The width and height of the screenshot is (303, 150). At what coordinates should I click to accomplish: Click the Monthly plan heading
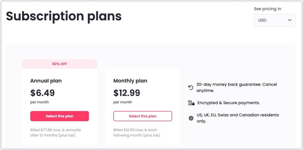pyautogui.click(x=130, y=81)
